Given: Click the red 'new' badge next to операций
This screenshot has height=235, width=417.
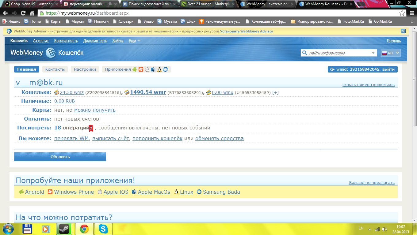Looking at the screenshot, I should point(91,129).
